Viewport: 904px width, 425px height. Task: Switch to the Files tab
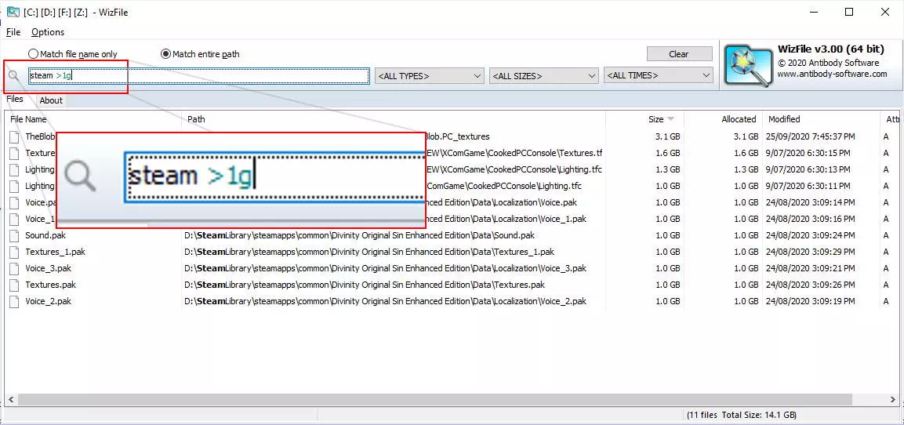click(15, 99)
